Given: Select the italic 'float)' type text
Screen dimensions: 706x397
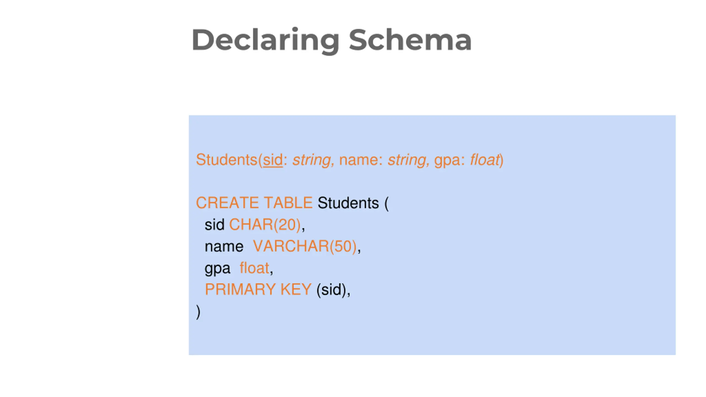Looking at the screenshot, I should (x=487, y=160).
